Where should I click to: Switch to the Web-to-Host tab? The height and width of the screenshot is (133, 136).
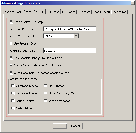click(13, 12)
